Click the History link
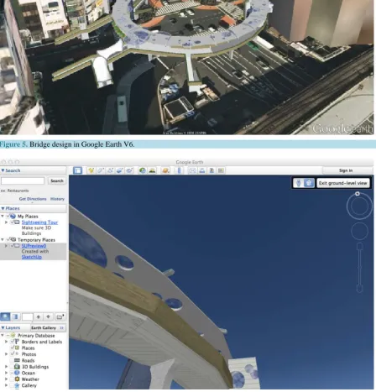 [57, 199]
